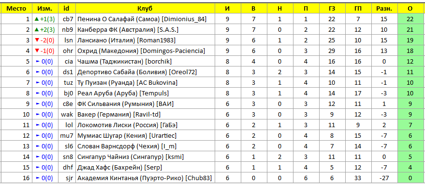This screenshot has height=184, width=425.
Task: Click the green up arrow beside +2(3)
Action: pyautogui.click(x=37, y=30)
